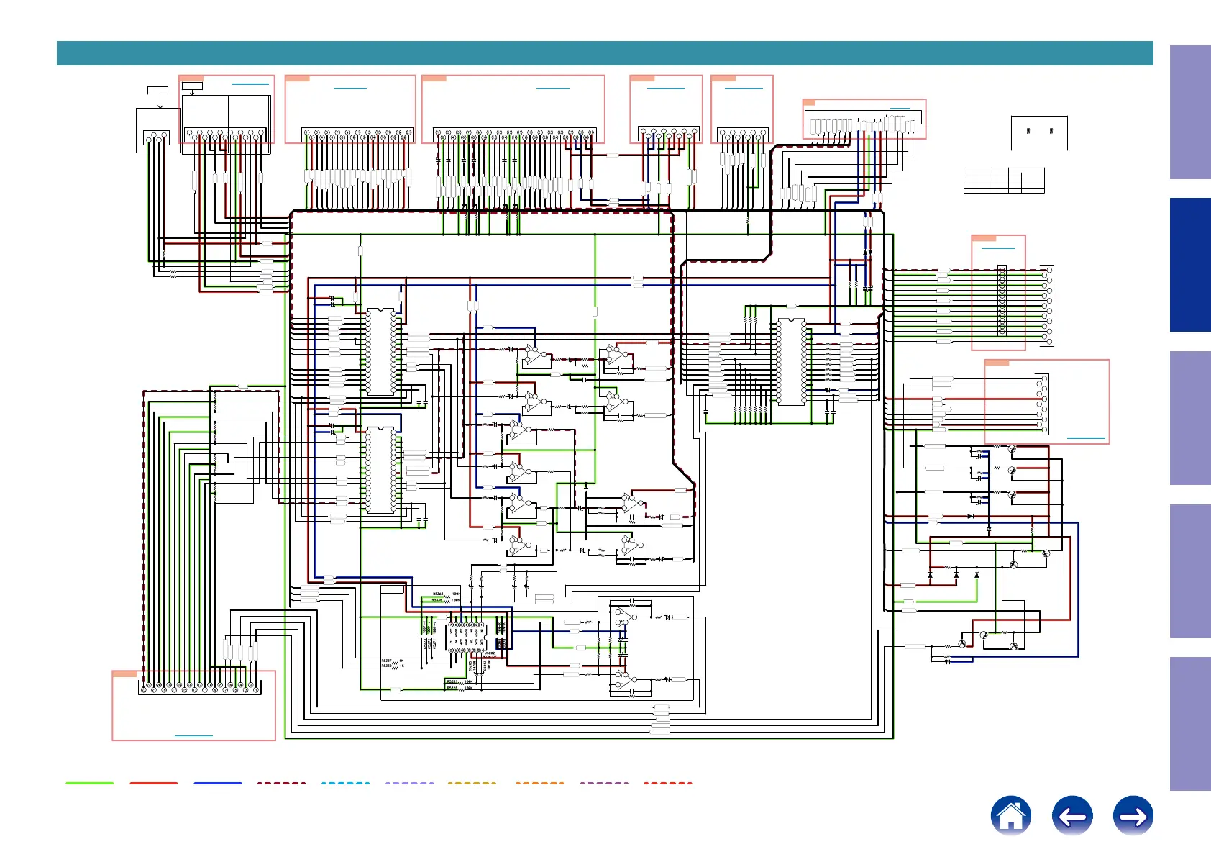Select the R5338 resistor label
Viewport: 1211px width, 857px height.
pyautogui.click(x=386, y=666)
